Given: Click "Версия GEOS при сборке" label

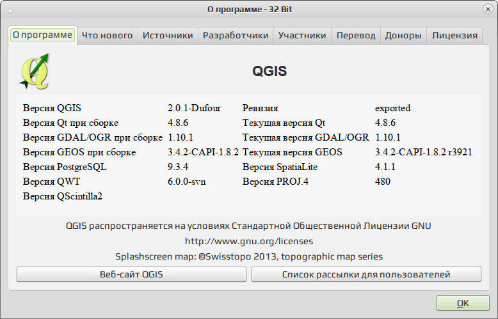Looking at the screenshot, I should [79, 152].
